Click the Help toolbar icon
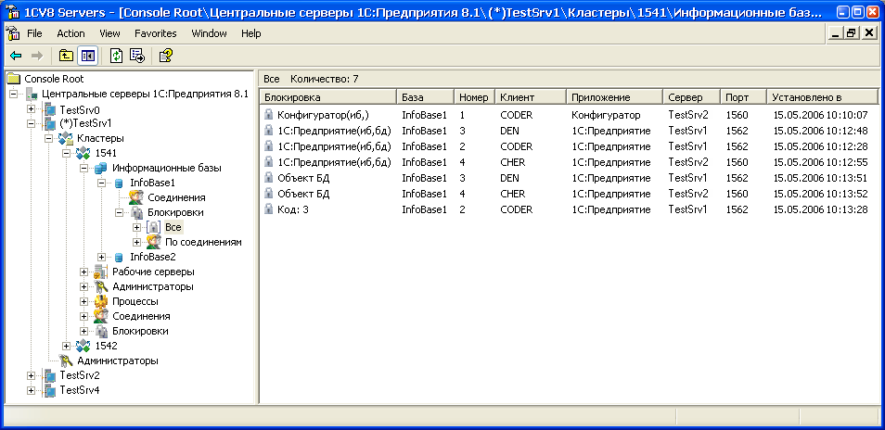This screenshot has height=430, width=885. 165,56
